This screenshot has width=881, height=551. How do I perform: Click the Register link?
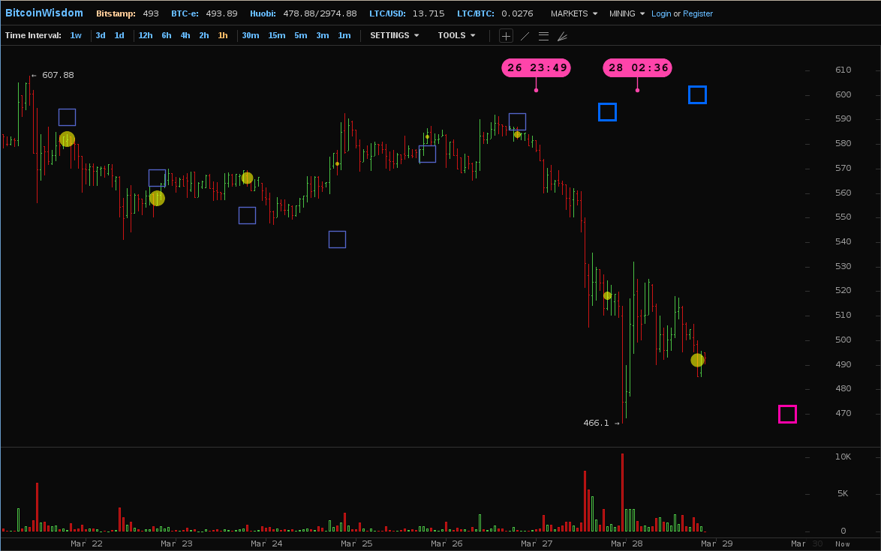pos(698,13)
